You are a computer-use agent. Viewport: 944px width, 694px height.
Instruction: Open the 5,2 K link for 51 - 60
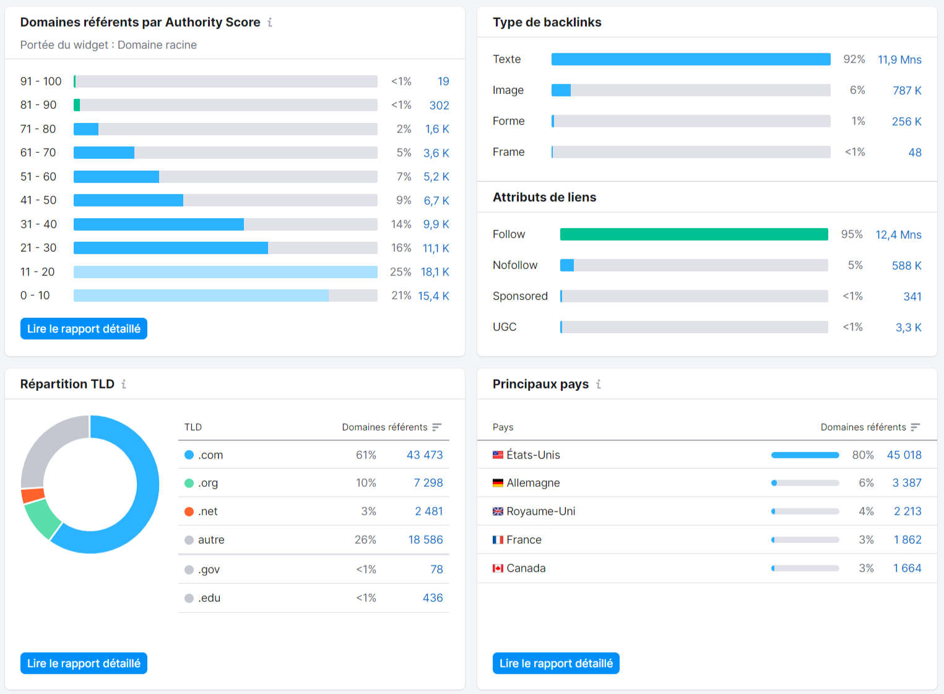pyautogui.click(x=436, y=177)
